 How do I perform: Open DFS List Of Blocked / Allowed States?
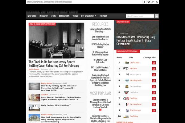pos(100,69)
